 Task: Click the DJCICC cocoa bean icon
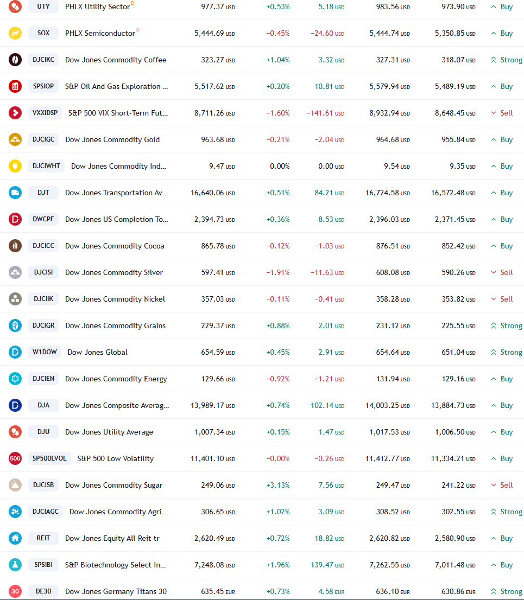15,246
